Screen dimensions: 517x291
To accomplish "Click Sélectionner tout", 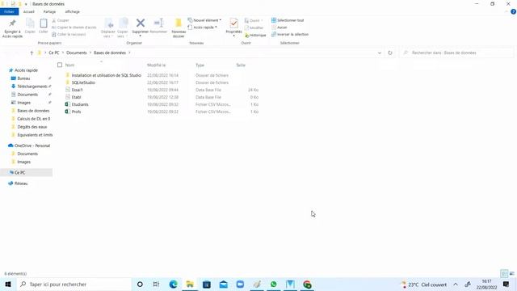I will tap(288, 20).
